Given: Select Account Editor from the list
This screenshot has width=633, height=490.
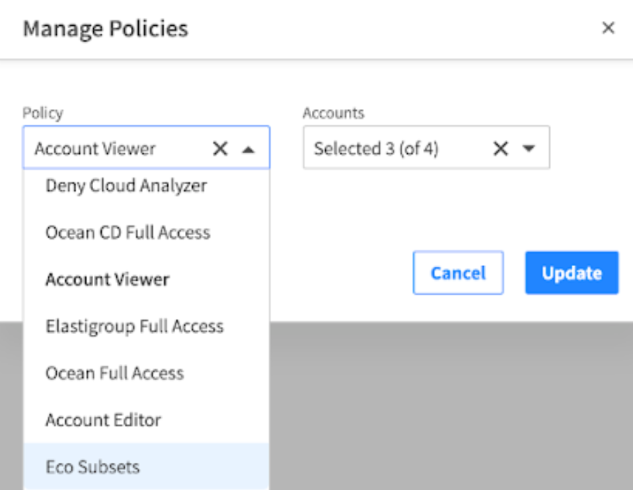Looking at the screenshot, I should (x=103, y=420).
